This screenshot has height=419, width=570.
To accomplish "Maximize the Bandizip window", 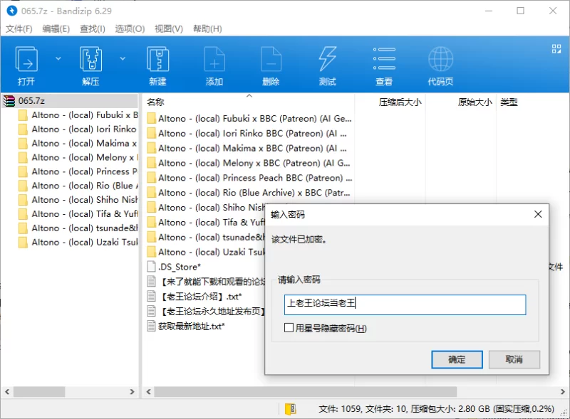I will click(x=521, y=11).
